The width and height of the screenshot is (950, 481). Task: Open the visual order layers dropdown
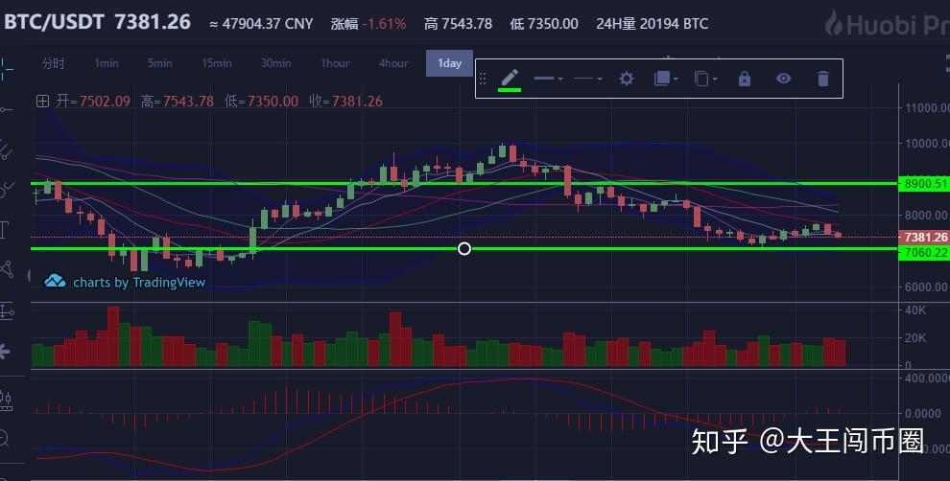point(666,79)
